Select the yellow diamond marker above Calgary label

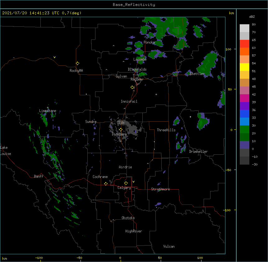point(126,183)
